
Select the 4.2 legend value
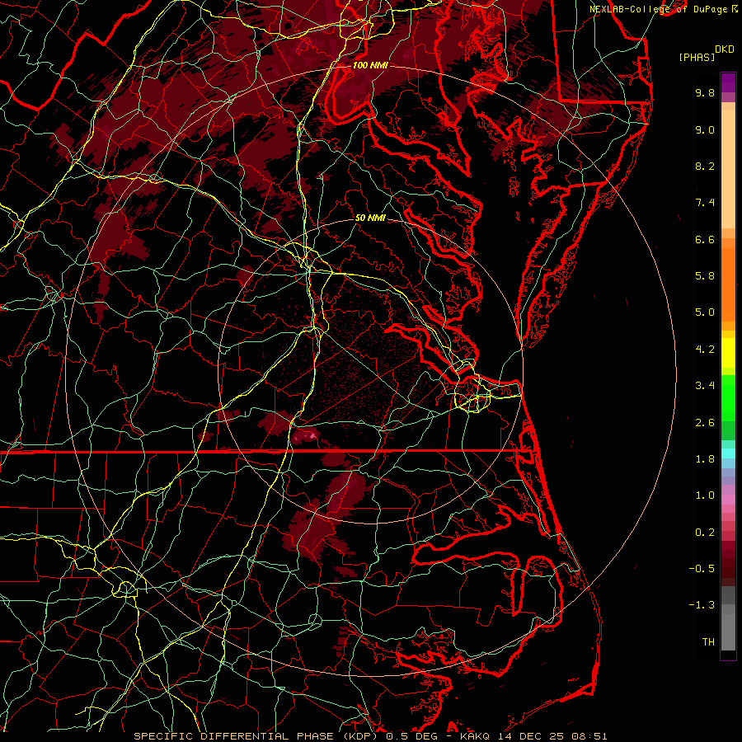click(x=705, y=350)
